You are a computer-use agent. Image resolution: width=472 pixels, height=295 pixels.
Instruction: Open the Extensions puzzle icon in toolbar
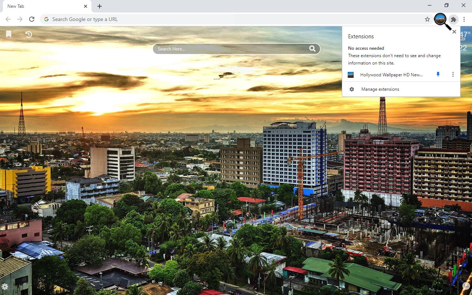(x=454, y=19)
